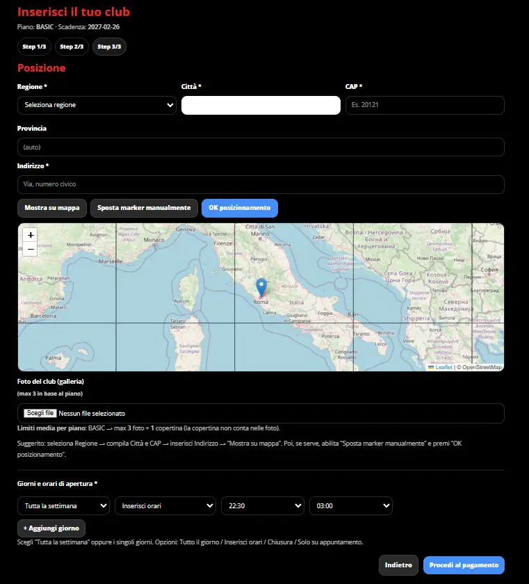Confirm with OK posizionamento button
Viewport: 529px width, 584px height.
tap(240, 208)
